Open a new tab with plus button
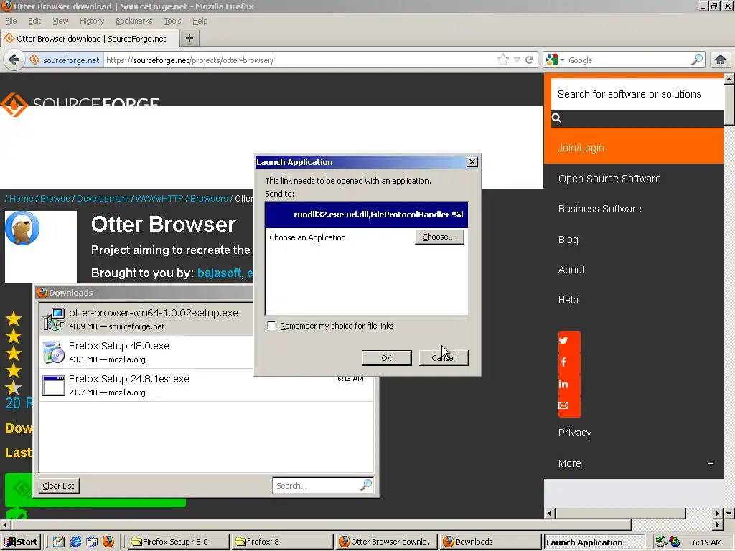Image resolution: width=735 pixels, height=551 pixels. point(189,39)
